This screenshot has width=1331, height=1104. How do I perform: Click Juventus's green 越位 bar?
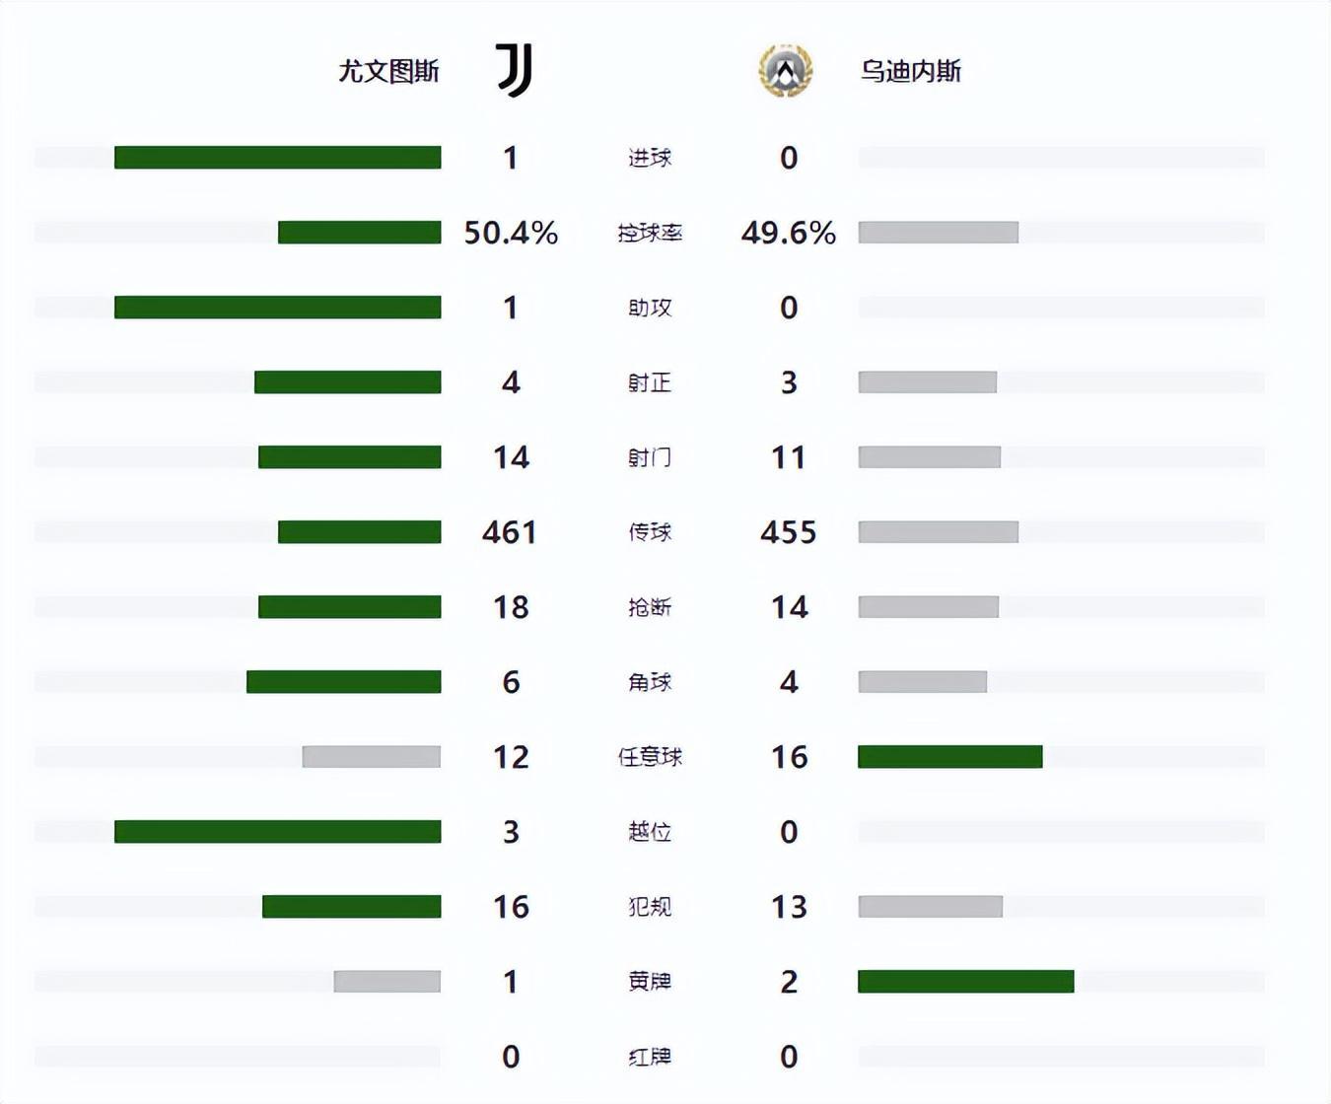coord(277,832)
